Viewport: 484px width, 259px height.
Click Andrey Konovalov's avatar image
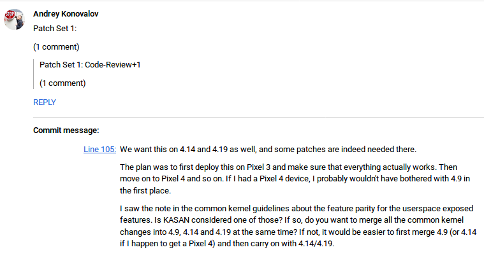pyautogui.click(x=14, y=19)
